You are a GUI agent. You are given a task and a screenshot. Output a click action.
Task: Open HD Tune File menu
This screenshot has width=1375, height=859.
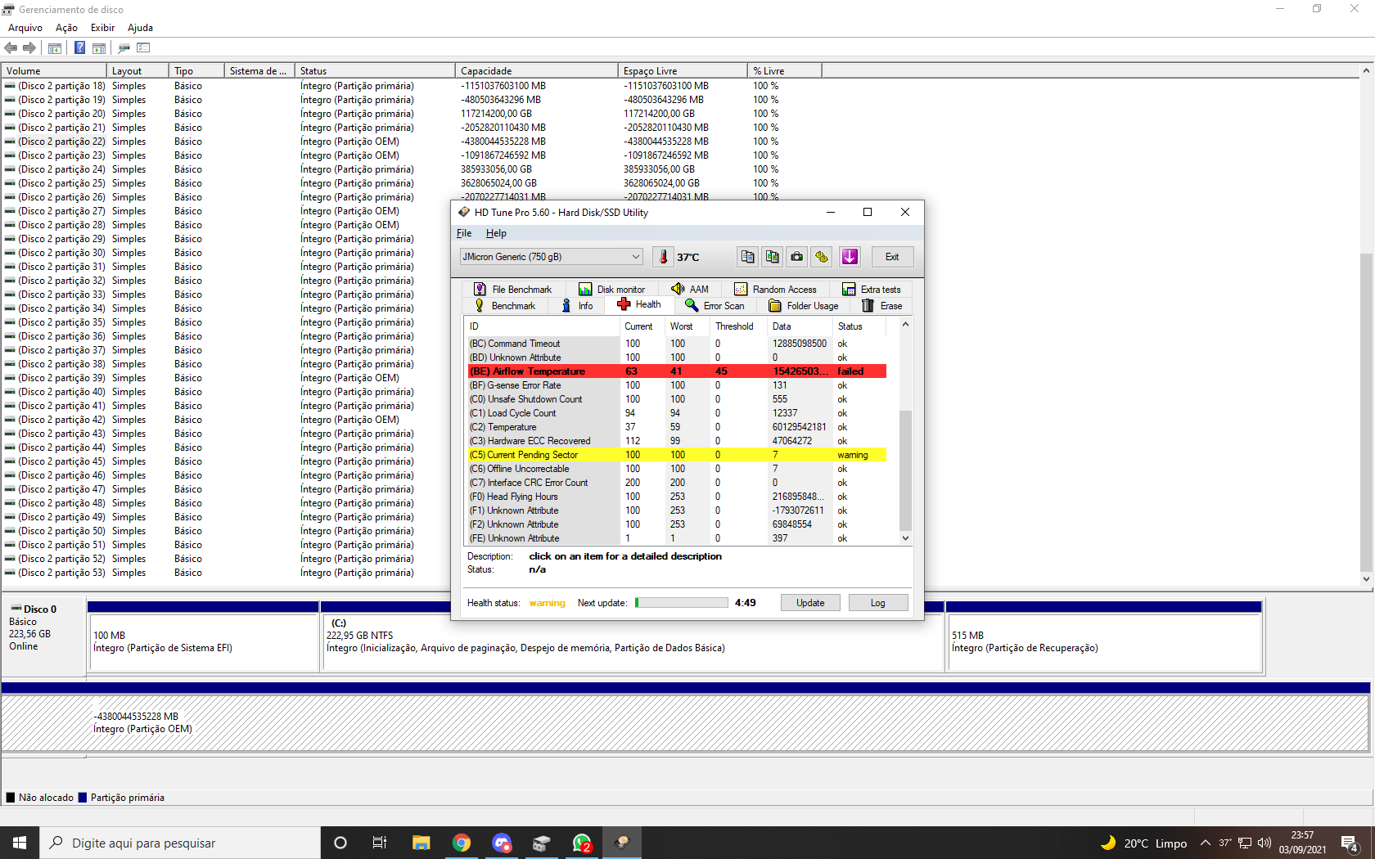[464, 233]
